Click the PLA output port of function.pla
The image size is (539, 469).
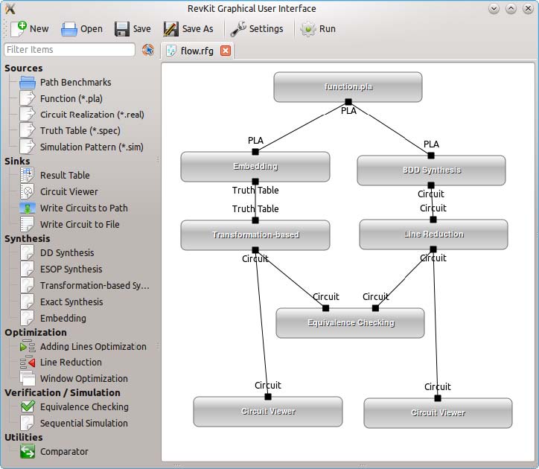pos(348,102)
